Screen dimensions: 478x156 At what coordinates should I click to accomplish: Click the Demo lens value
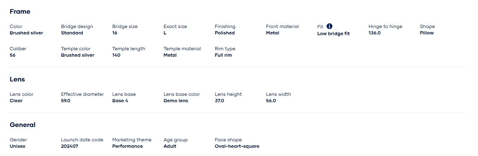pyautogui.click(x=176, y=101)
